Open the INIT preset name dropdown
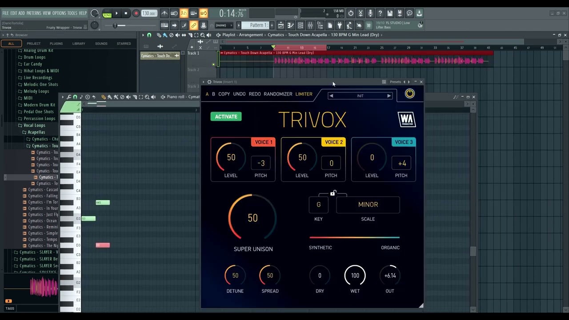569x320 pixels. tap(360, 96)
